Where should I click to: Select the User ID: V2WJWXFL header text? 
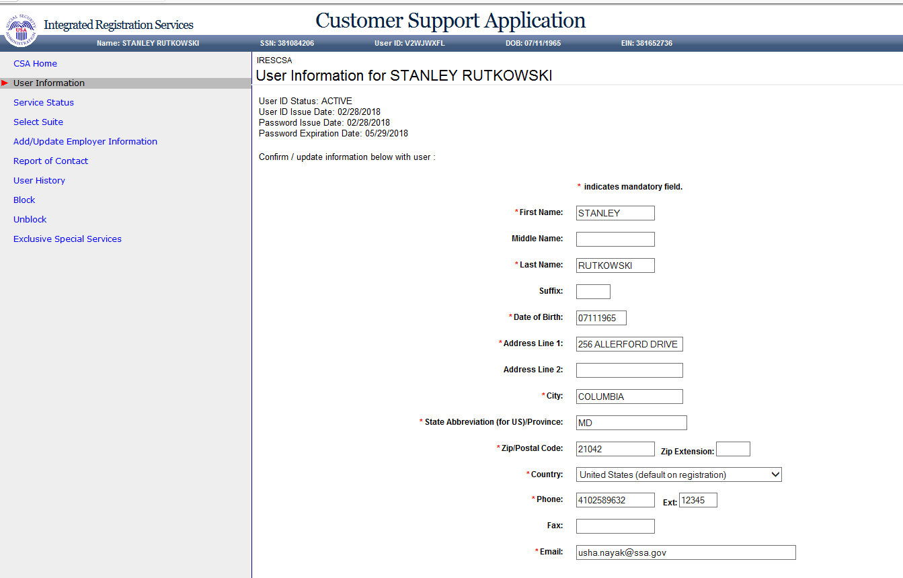[409, 43]
